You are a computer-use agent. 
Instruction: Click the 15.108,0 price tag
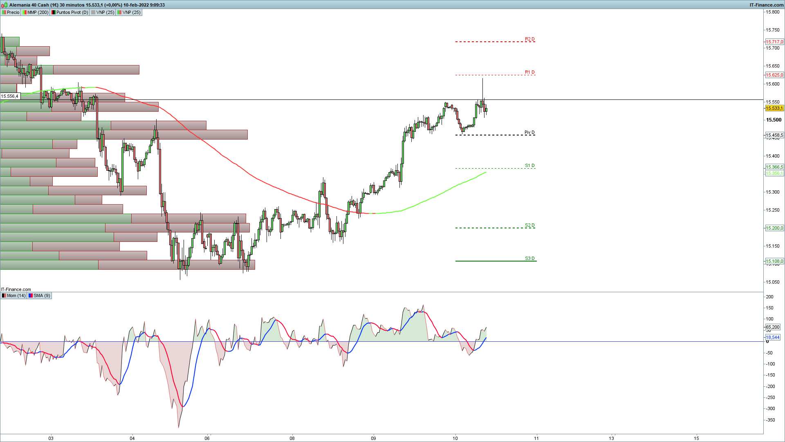[x=774, y=261]
